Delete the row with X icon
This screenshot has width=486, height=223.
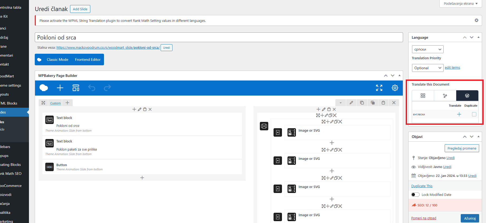pos(394,103)
